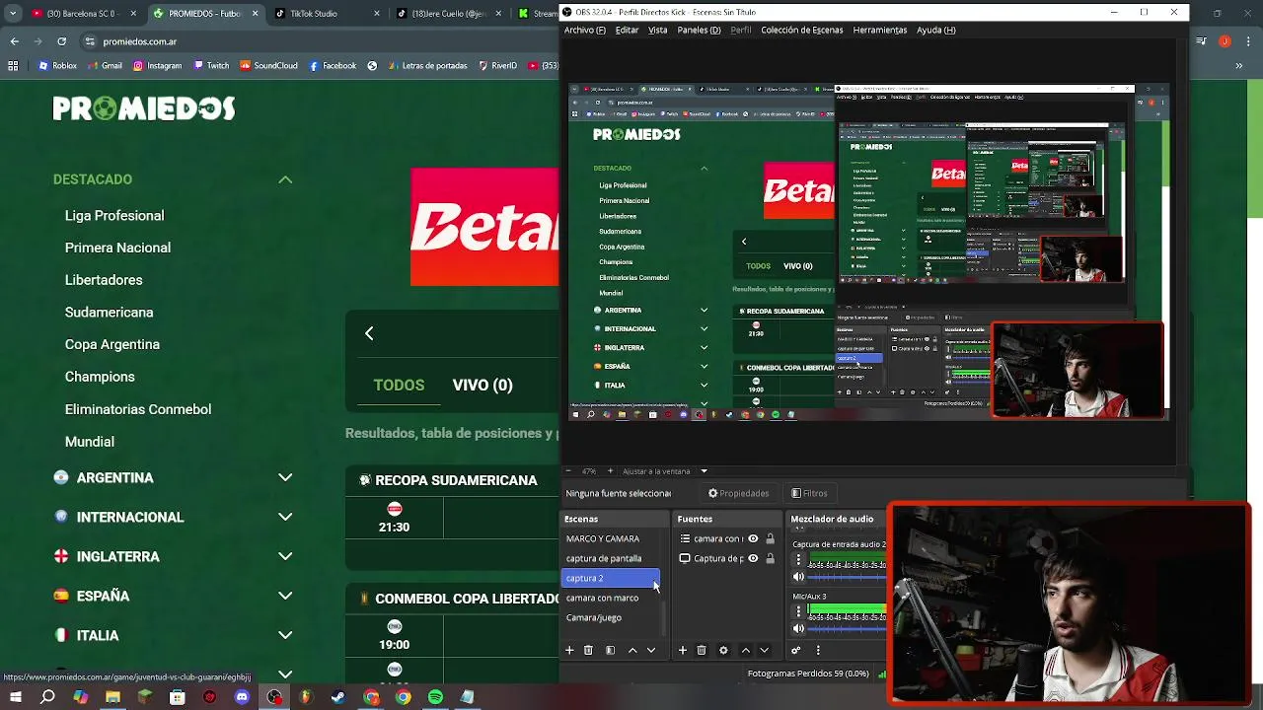Open OBS Editar menu
1263x710 pixels.
coord(627,31)
